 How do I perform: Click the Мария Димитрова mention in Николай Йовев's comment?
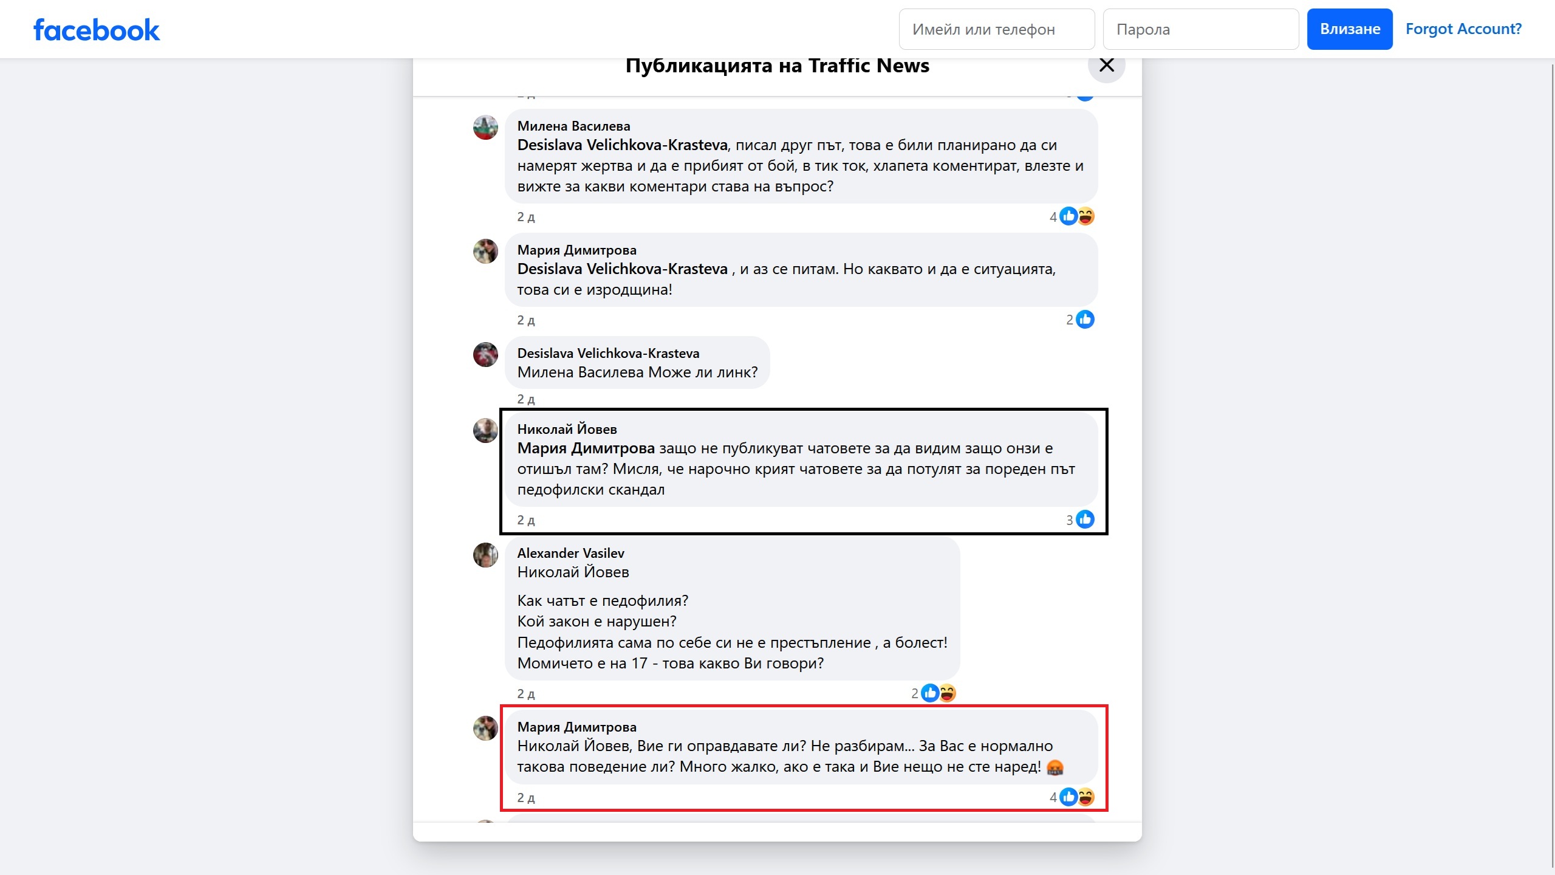coord(586,448)
